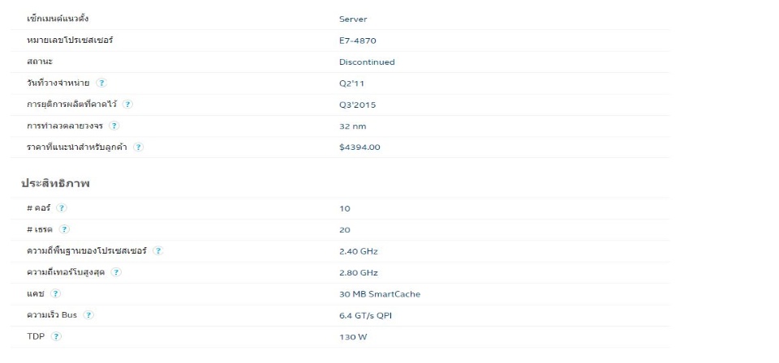This screenshot has width=779, height=363.
Task: Open the TDP help icon
Action: pos(57,336)
